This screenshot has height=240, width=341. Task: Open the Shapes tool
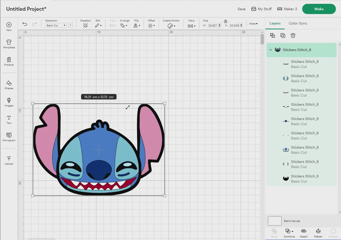[9, 85]
